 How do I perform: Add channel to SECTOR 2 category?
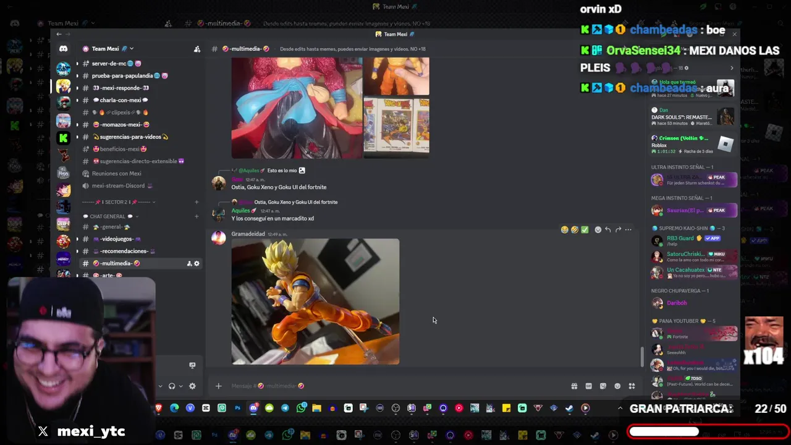(x=197, y=202)
